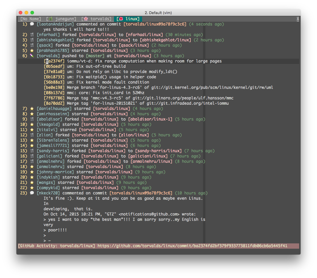Click the push icon beside torvalds on row 6

(32, 56)
